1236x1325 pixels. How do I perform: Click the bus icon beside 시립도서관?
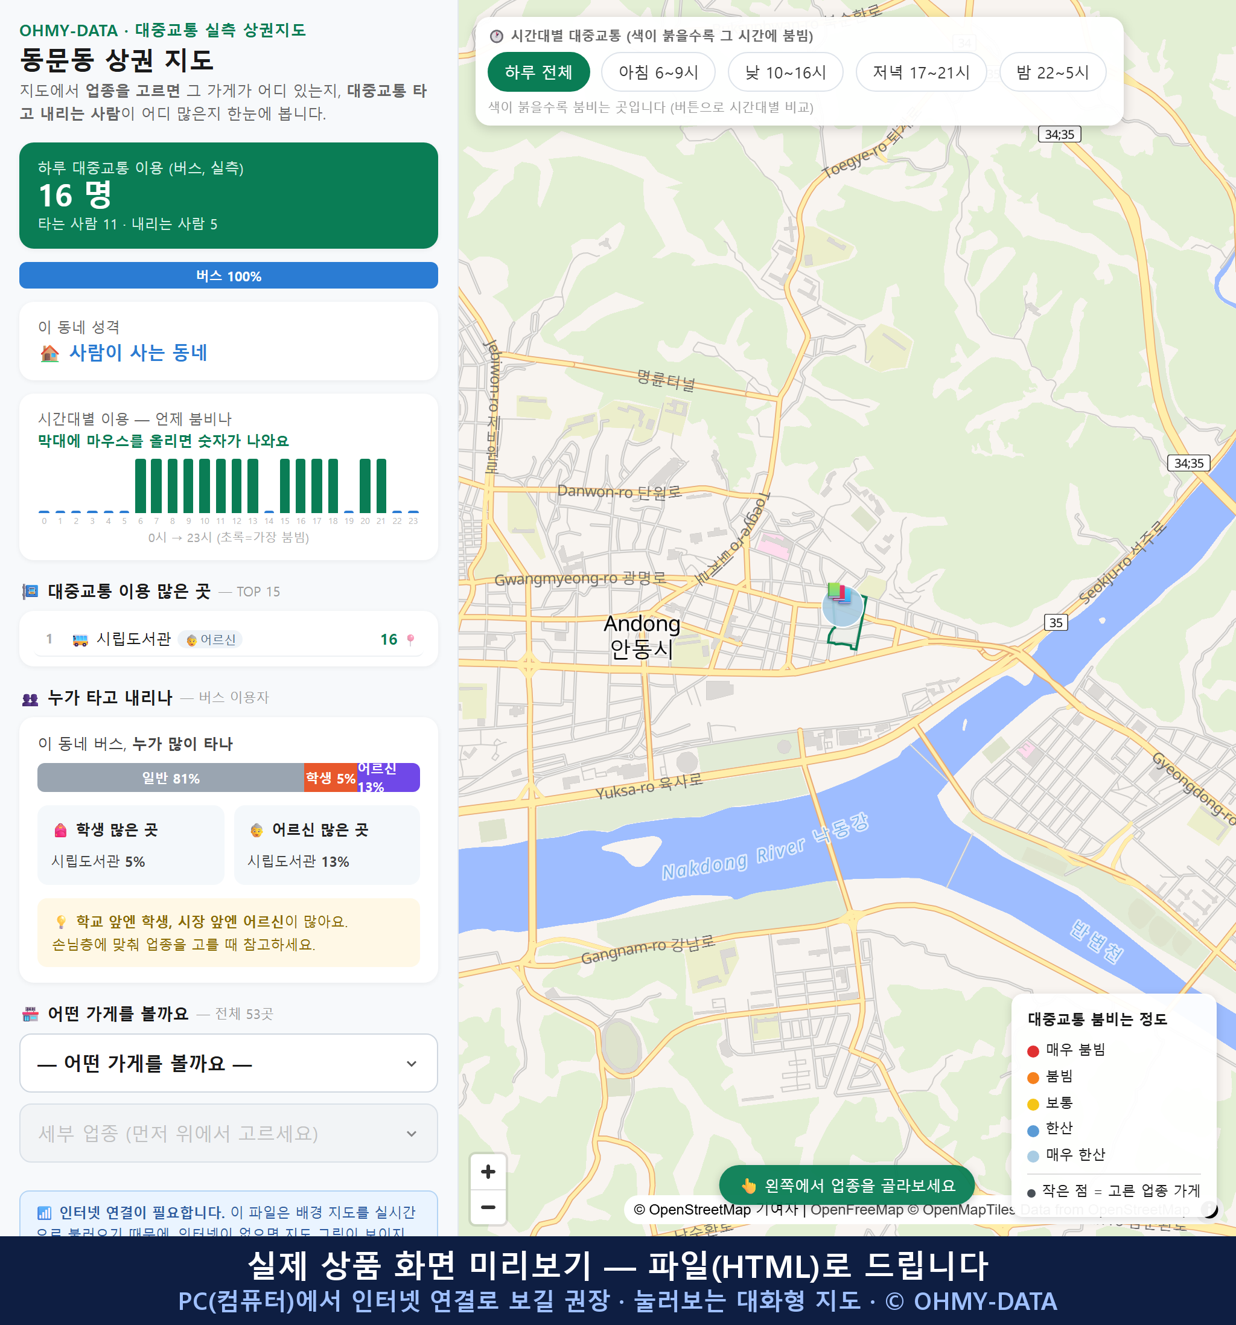pyautogui.click(x=80, y=640)
